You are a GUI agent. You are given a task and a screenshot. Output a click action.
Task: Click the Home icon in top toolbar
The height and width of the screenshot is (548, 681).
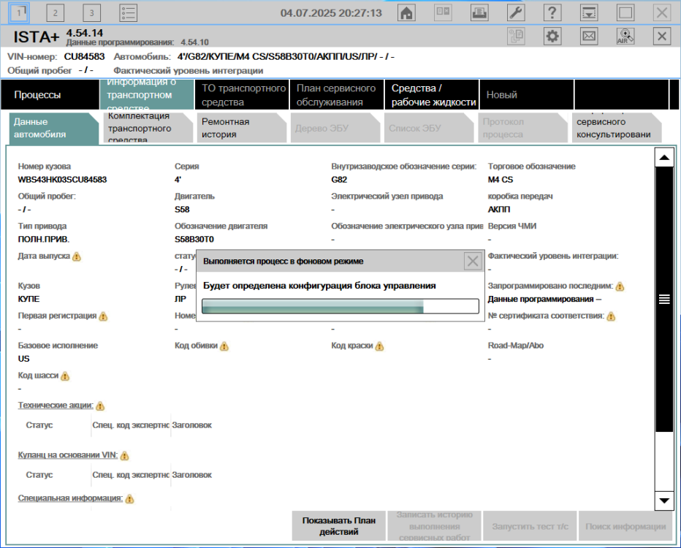coord(407,13)
